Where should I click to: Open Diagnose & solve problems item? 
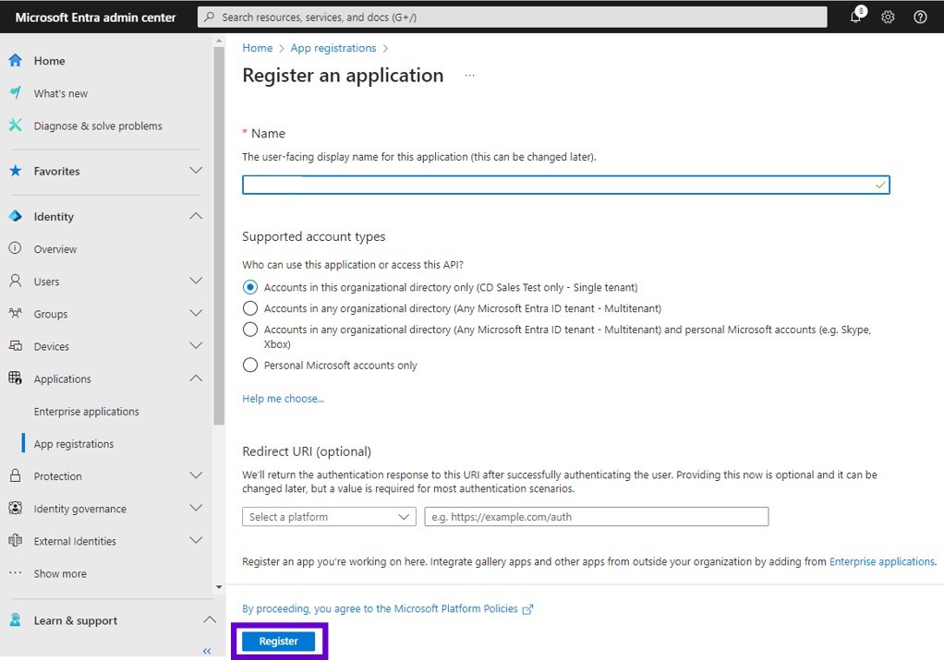click(x=98, y=126)
